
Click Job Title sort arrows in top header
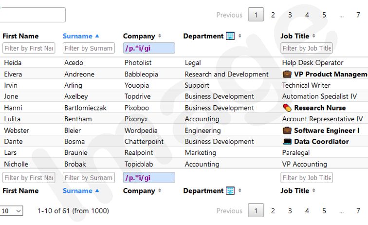[314, 36]
